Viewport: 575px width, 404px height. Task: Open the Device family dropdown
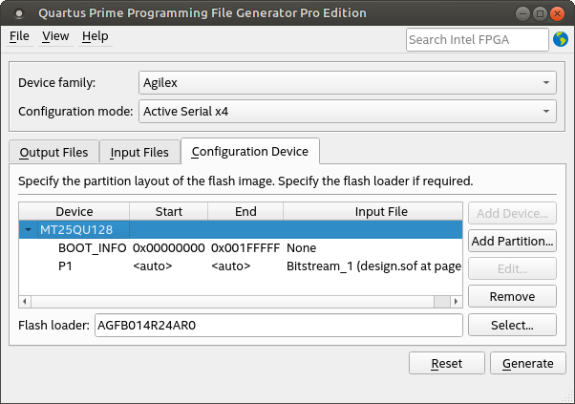[x=346, y=82]
